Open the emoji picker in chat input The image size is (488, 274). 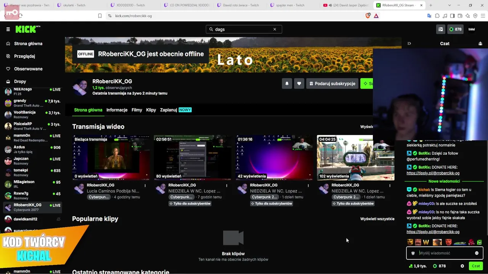[477, 253]
